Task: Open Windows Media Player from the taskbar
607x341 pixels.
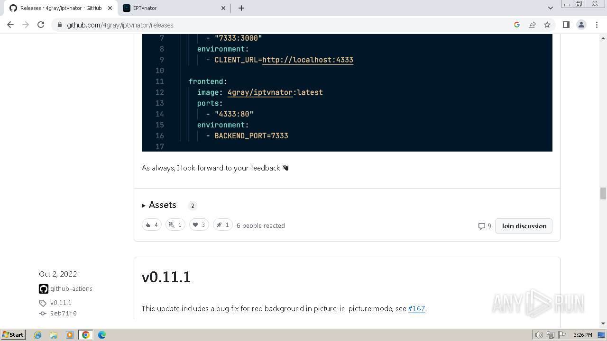Action: click(70, 335)
